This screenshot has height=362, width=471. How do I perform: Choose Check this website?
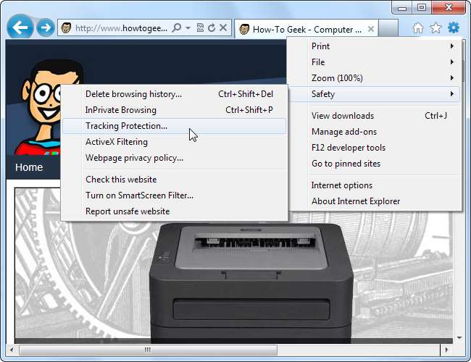pyautogui.click(x=174, y=180)
